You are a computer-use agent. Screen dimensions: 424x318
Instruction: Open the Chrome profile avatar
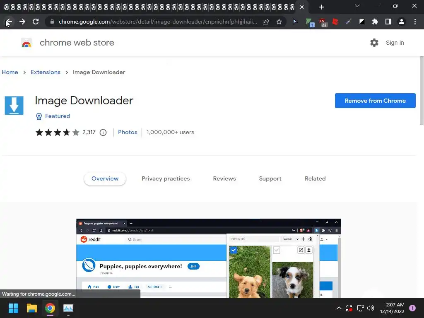pos(402,22)
